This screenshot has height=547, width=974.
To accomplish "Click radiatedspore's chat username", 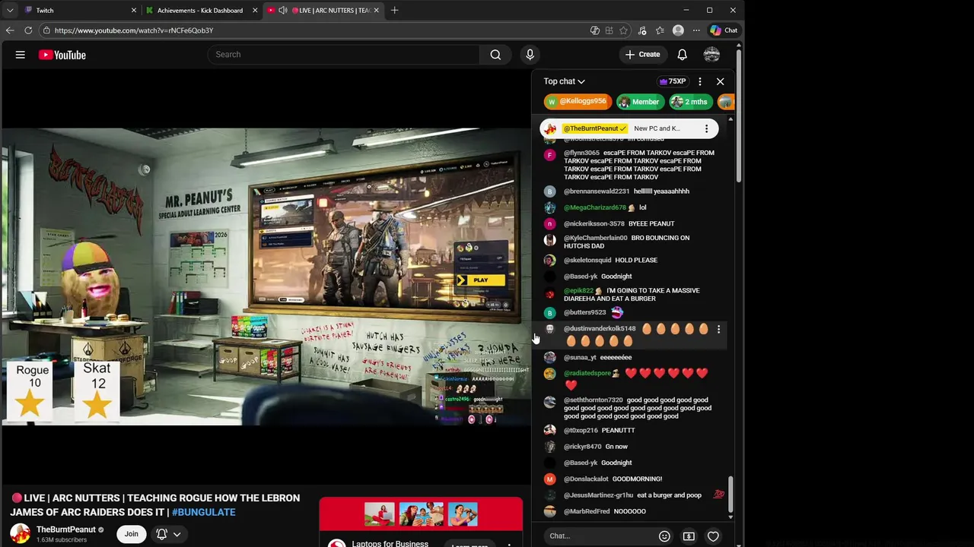I will click(587, 373).
